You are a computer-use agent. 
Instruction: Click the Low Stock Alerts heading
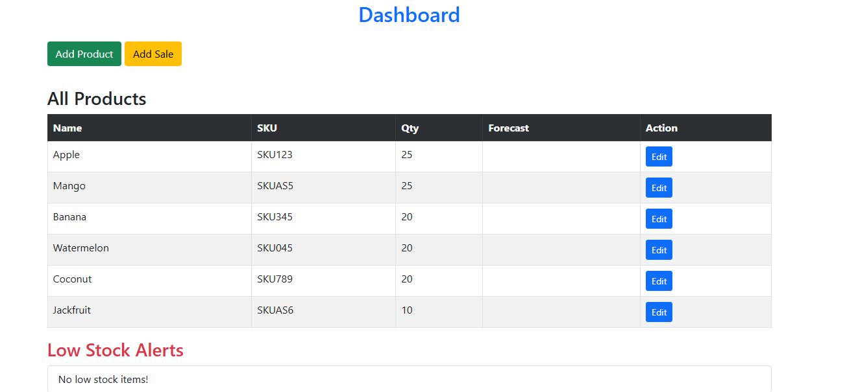click(116, 350)
